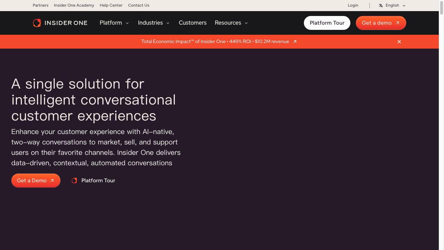The width and height of the screenshot is (444, 250).
Task: Click the headline 'A single solution for intelligent conversational customer experiences'
Action: tap(94, 100)
